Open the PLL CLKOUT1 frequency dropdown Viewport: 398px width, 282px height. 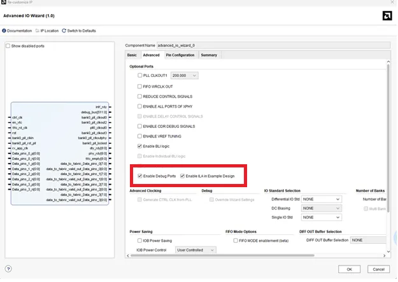pyautogui.click(x=185, y=76)
